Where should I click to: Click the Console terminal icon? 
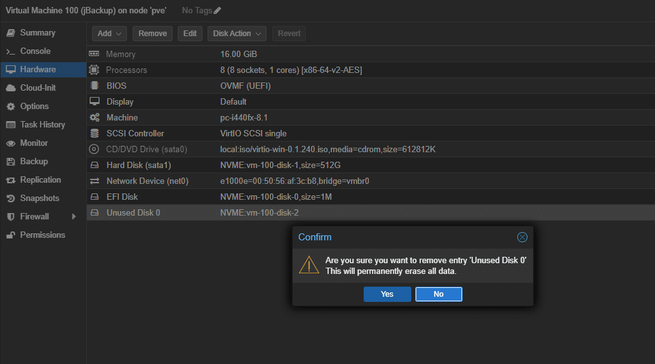click(11, 51)
